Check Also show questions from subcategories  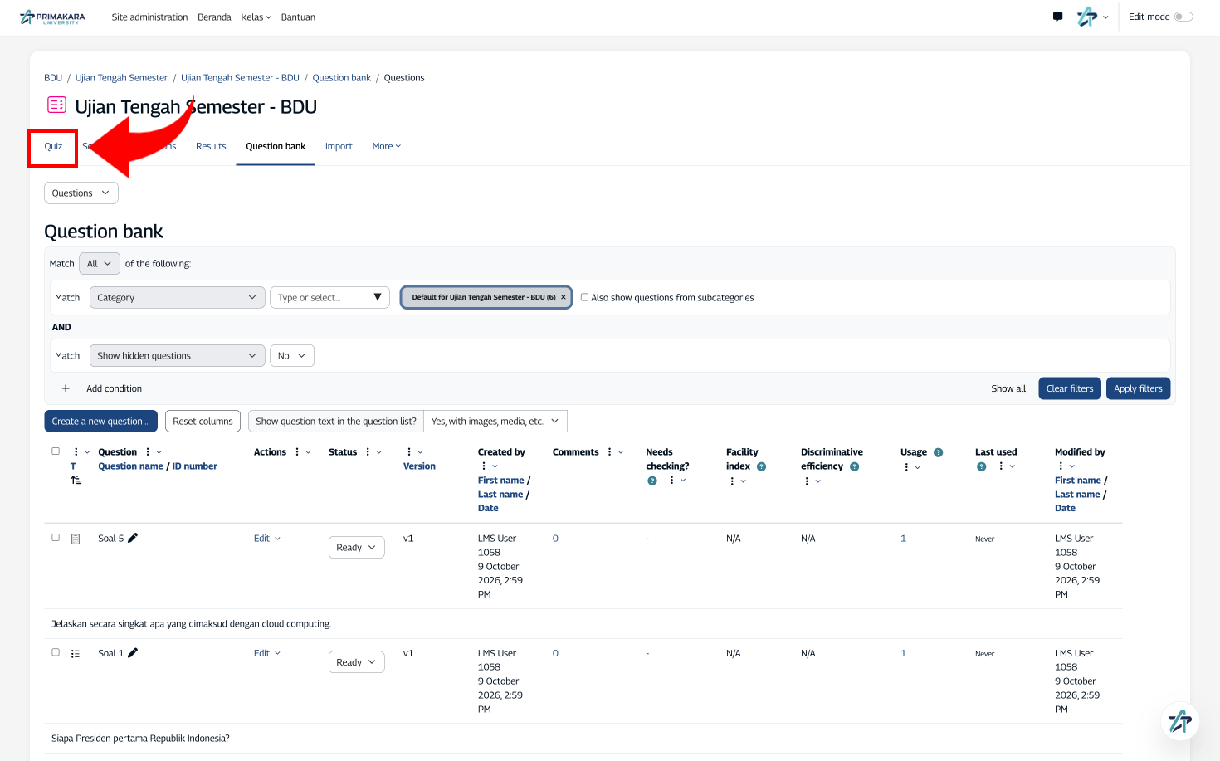[x=584, y=297]
